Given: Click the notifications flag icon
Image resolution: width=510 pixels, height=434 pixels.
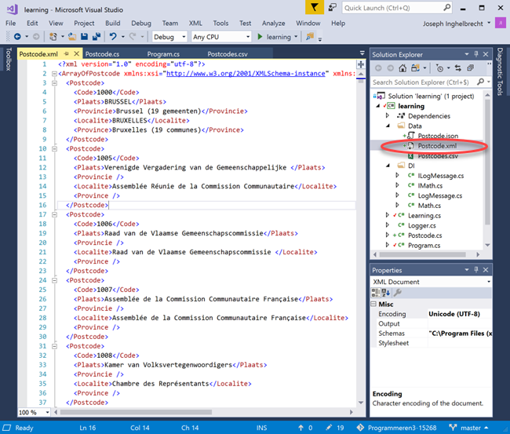Looking at the screenshot, I should (314, 8).
